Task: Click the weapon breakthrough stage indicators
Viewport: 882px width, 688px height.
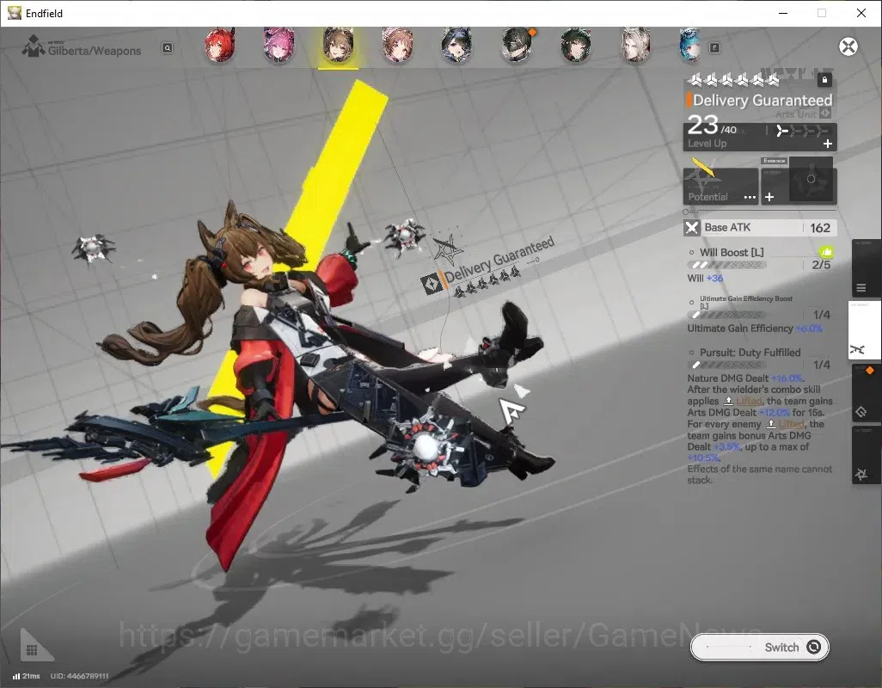Action: (801, 131)
